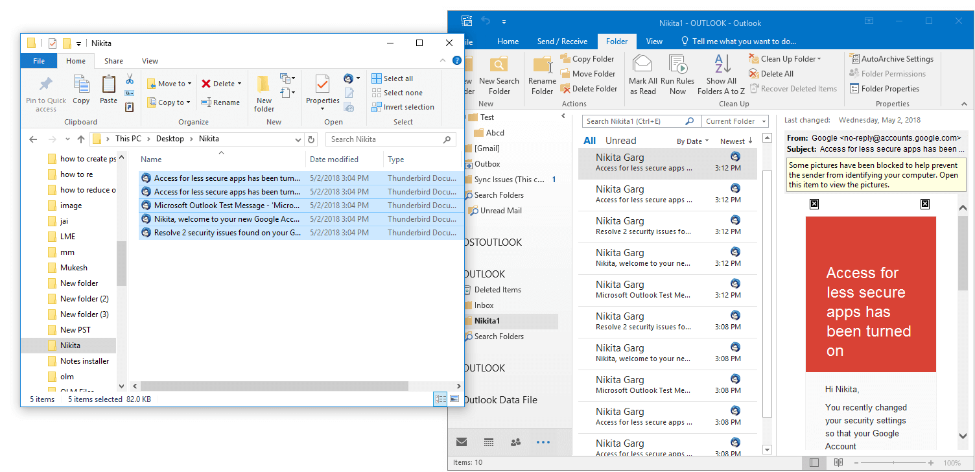Toggle Newest sort order in message list

tap(736, 141)
